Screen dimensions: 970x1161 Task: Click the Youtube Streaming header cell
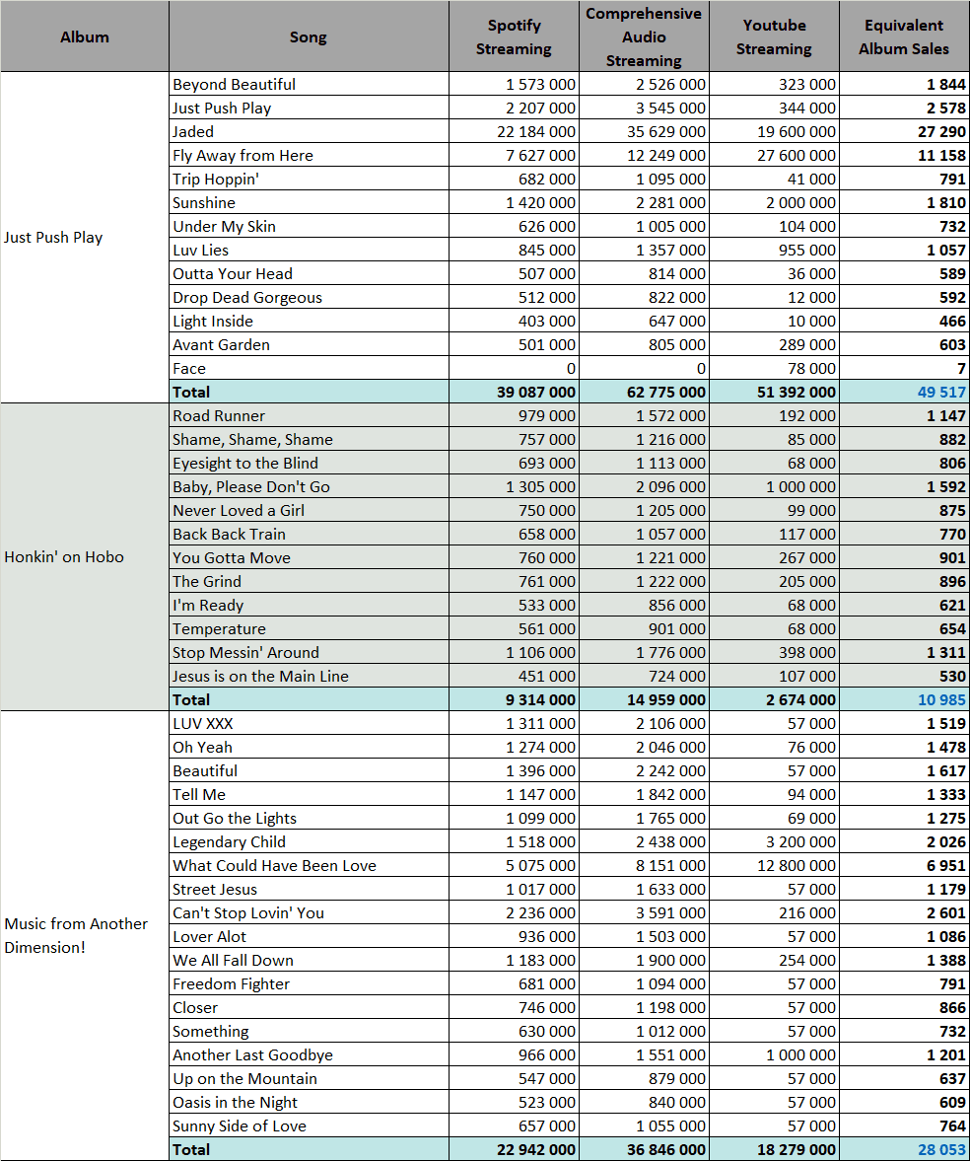pos(774,36)
